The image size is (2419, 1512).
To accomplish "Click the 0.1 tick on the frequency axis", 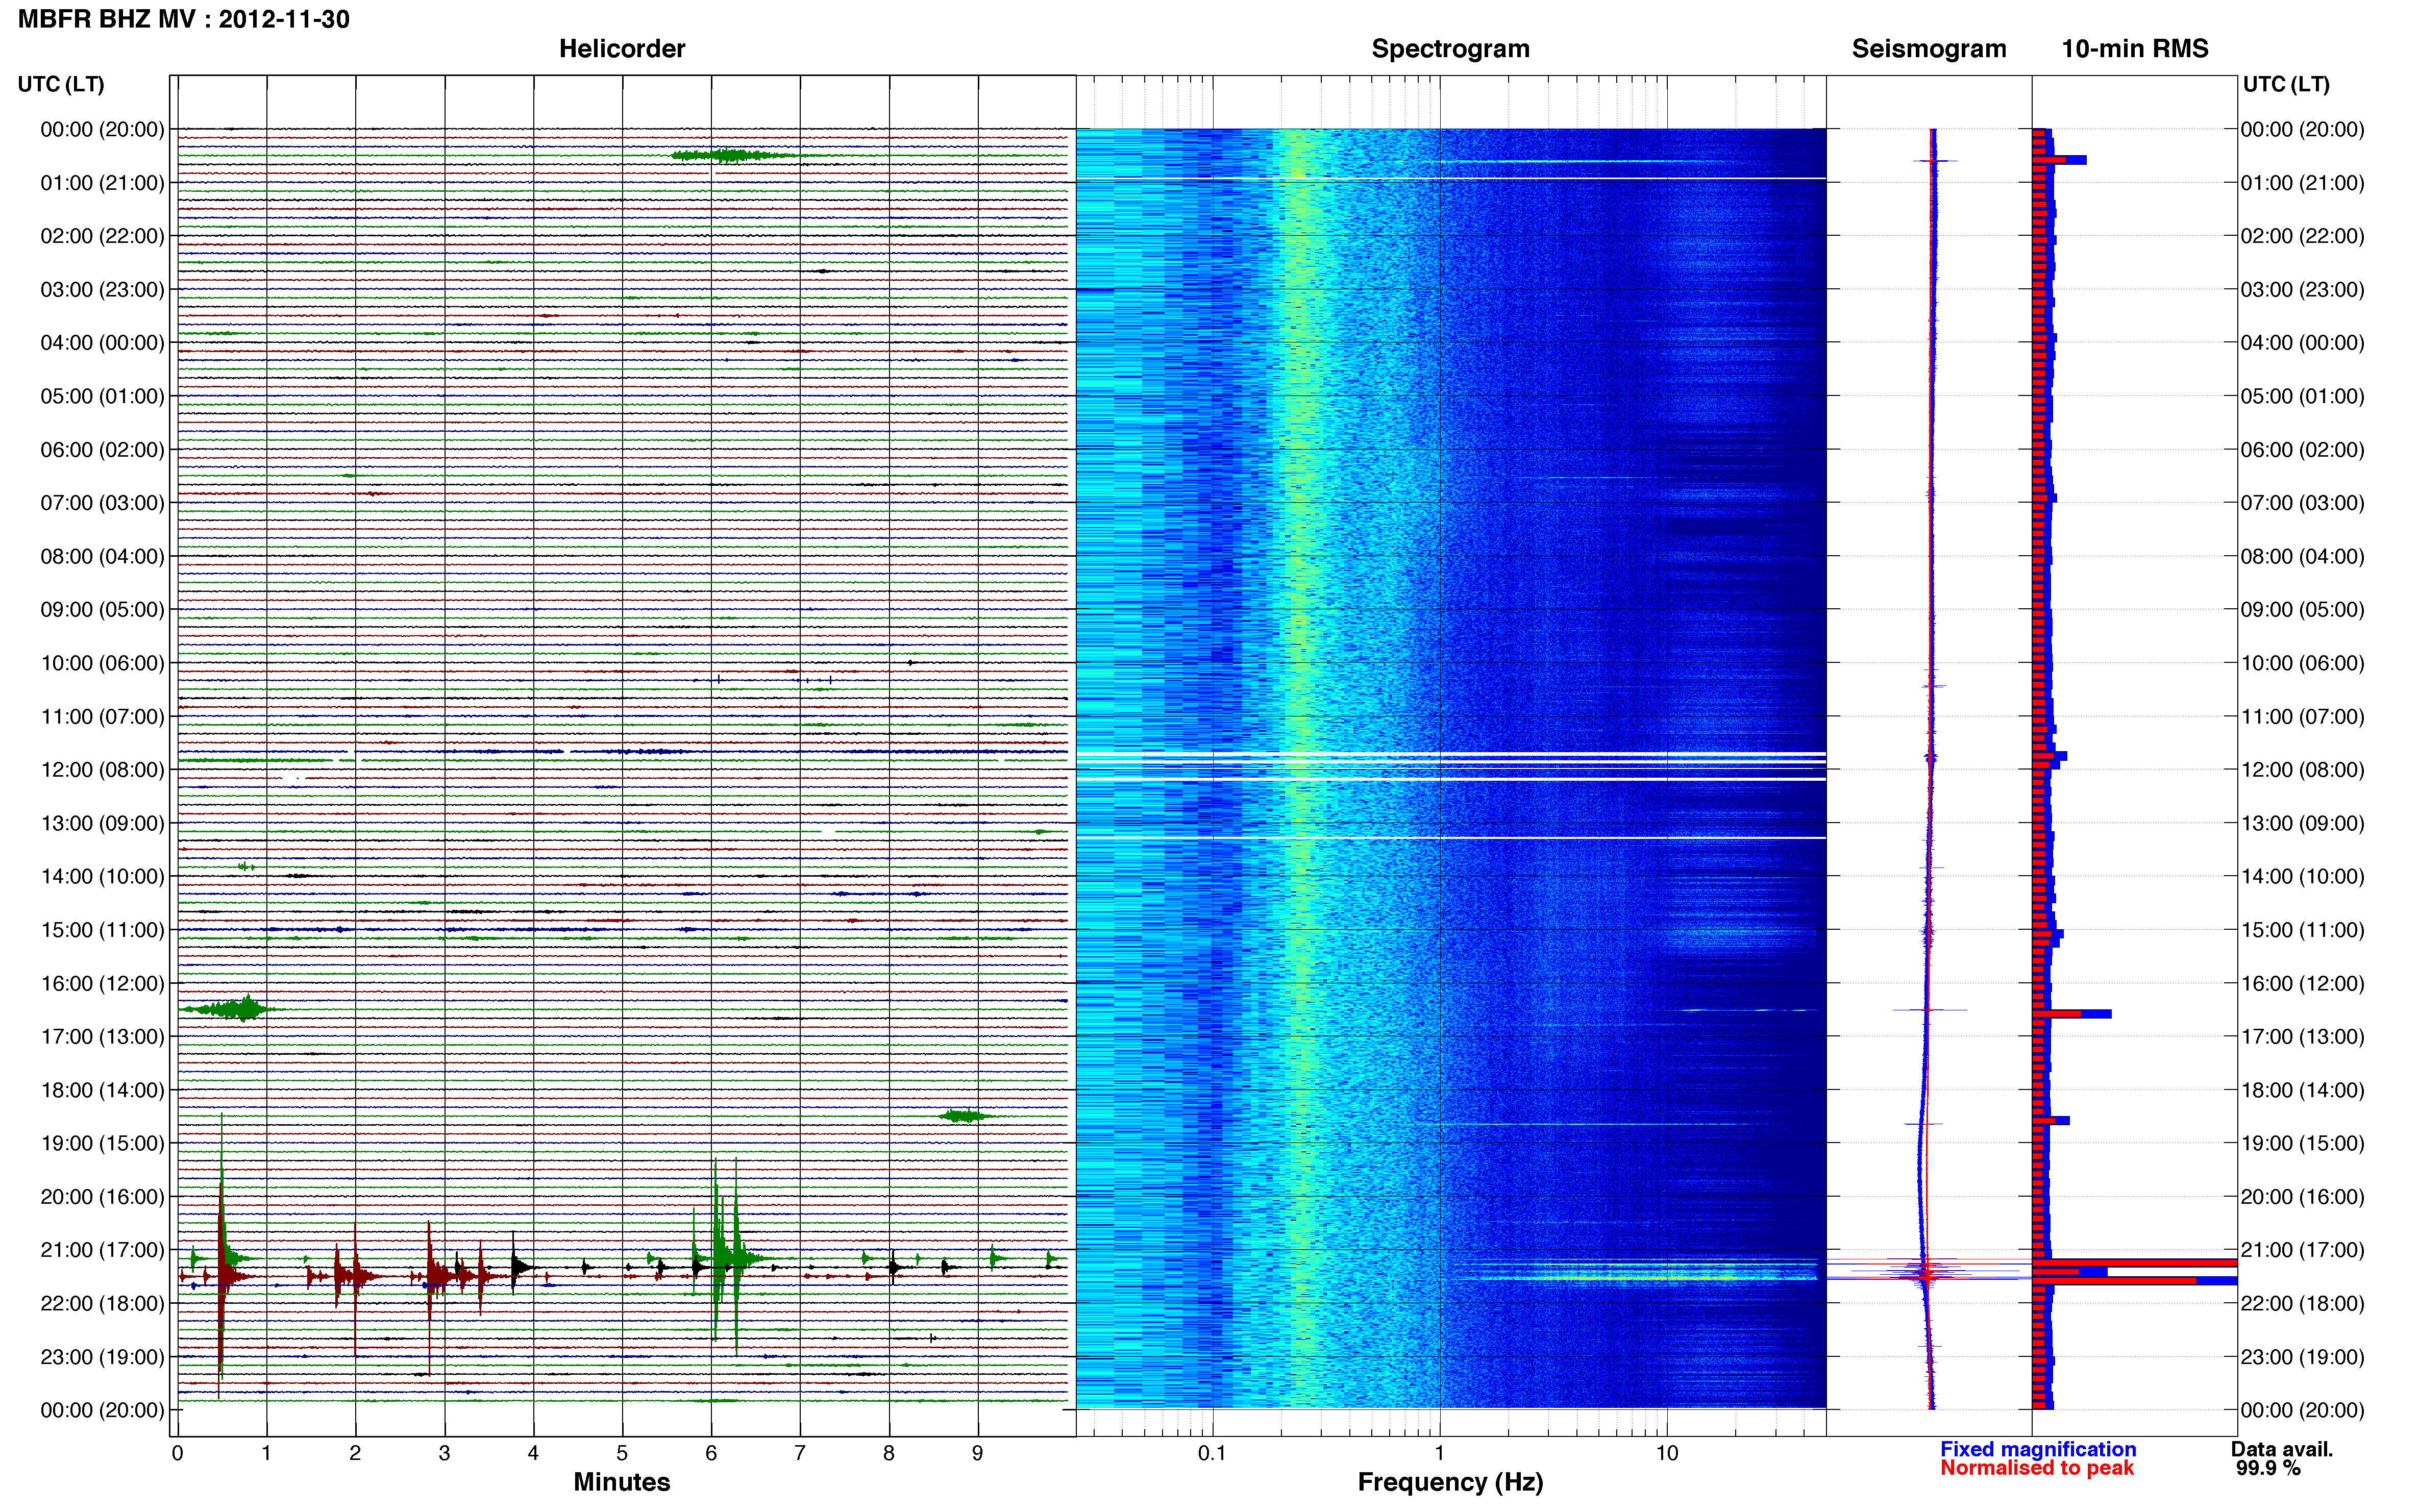I will click(1212, 1453).
